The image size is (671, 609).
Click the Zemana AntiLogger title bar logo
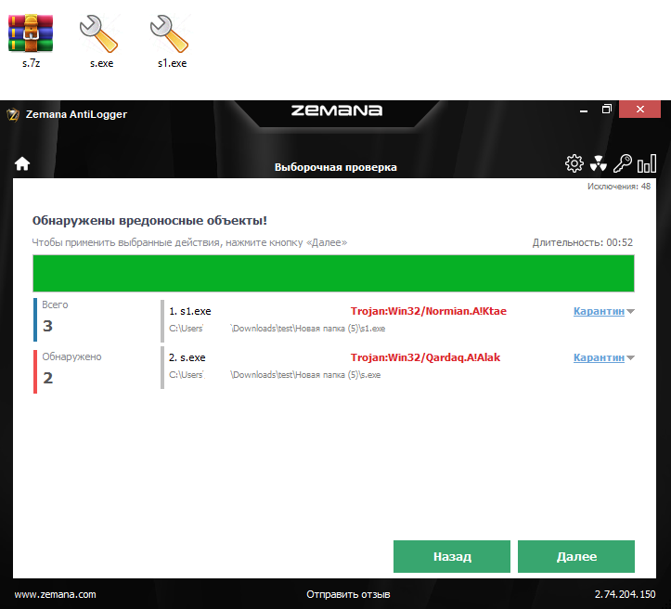coord(13,115)
